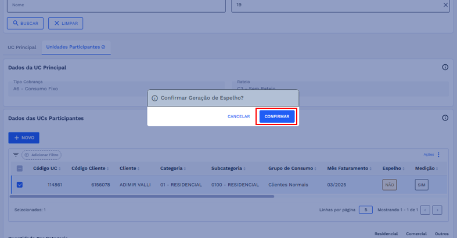Uncheck the row checkbox for UC 114861

pos(19,185)
